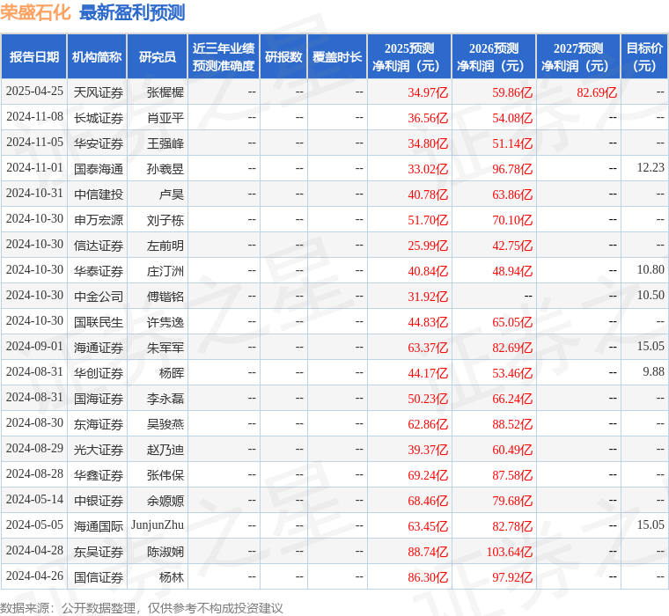Click institution 国联民生
Image resolution: width=669 pixels, height=616 pixels.
(x=99, y=322)
